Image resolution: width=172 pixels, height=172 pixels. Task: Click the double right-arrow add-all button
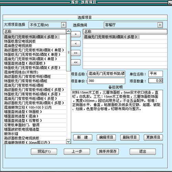tap(76, 53)
